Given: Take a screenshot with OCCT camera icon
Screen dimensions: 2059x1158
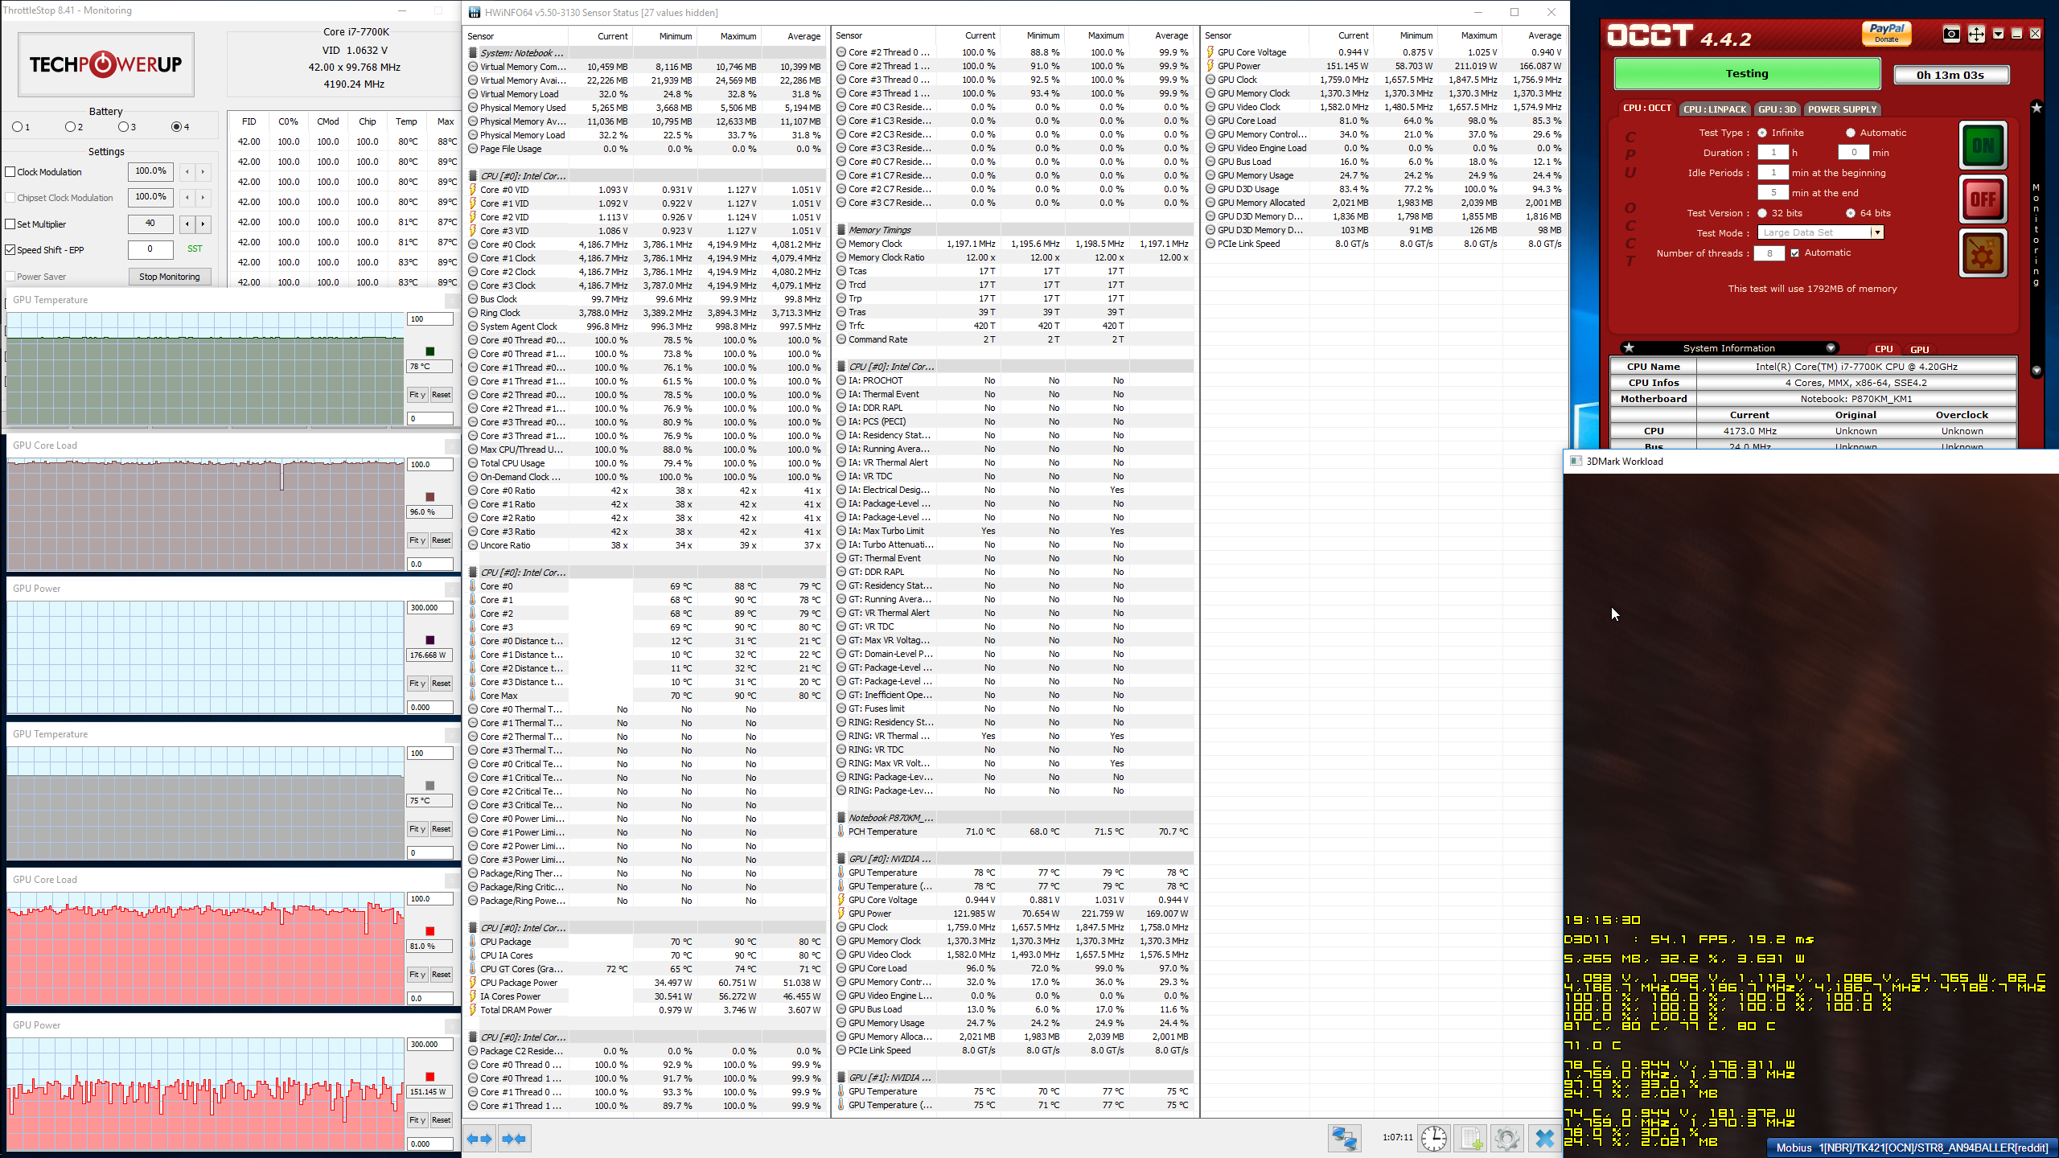Looking at the screenshot, I should [x=1951, y=34].
